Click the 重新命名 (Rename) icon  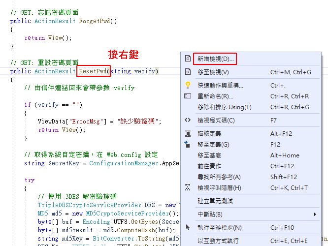point(188,96)
